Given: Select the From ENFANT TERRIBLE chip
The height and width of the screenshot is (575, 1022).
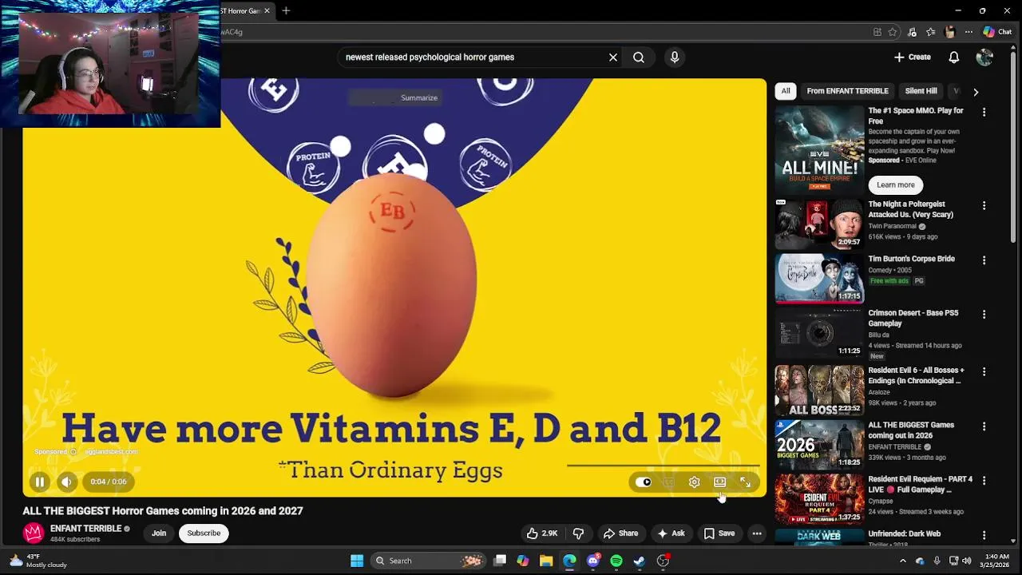Looking at the screenshot, I should tap(847, 91).
